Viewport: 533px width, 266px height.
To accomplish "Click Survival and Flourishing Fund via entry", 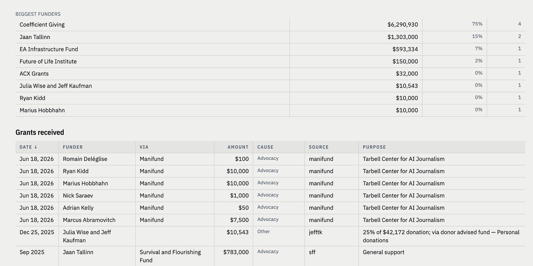I will point(170,256).
